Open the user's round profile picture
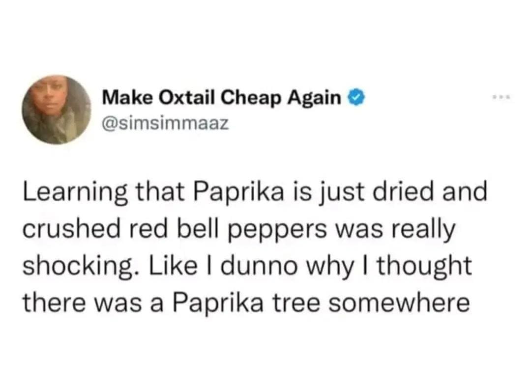 [x=57, y=110]
